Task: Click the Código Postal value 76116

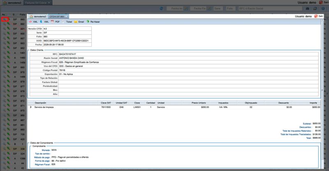Action: 62,70
